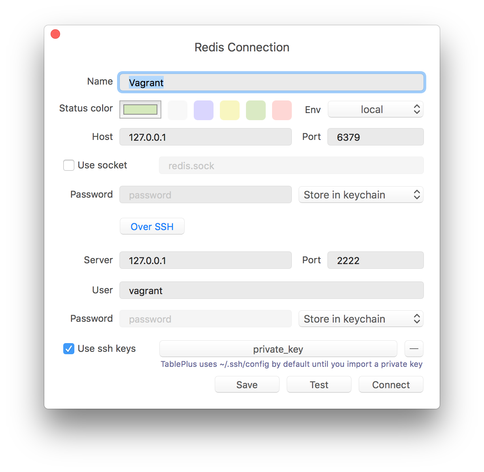Remove the private key via the minus icon
This screenshot has height=472, width=484.
[413, 349]
